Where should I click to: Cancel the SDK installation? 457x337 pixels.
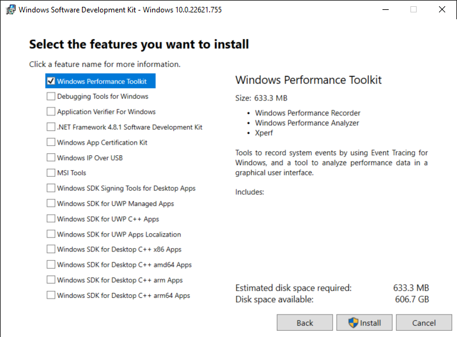(x=424, y=323)
